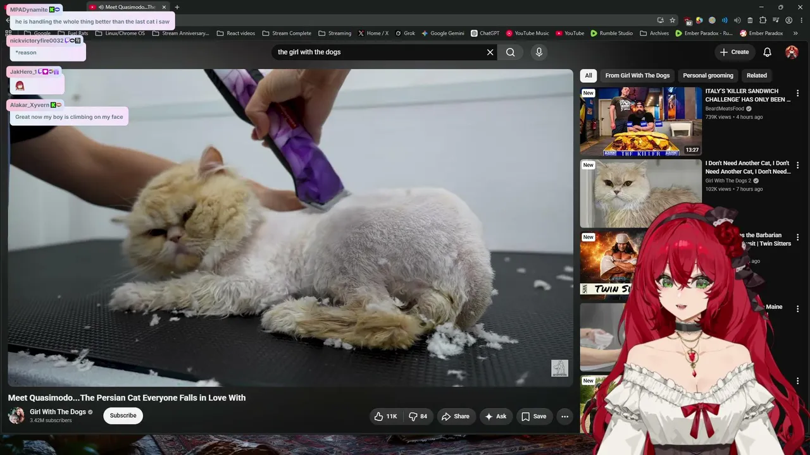
Task: Open the Girl With The Dogs channel name link
Action: (x=58, y=412)
